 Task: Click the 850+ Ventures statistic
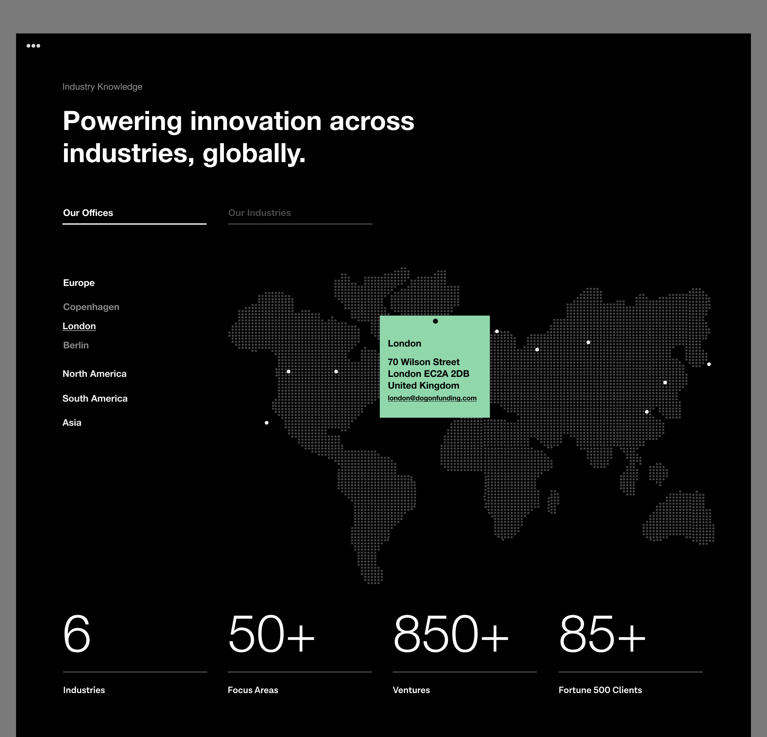pyautogui.click(x=451, y=634)
